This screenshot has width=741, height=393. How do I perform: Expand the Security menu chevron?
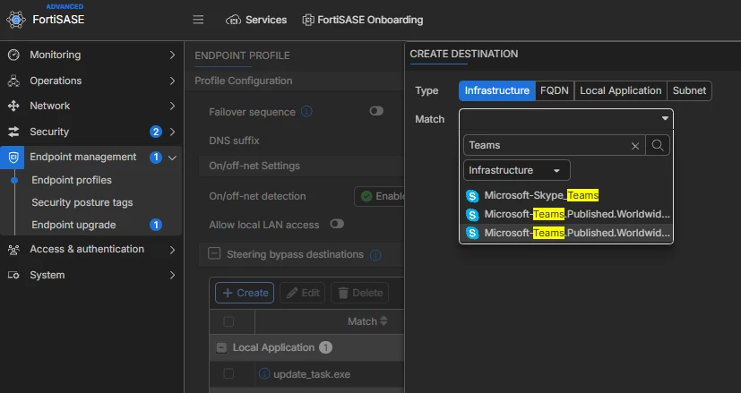tap(173, 132)
